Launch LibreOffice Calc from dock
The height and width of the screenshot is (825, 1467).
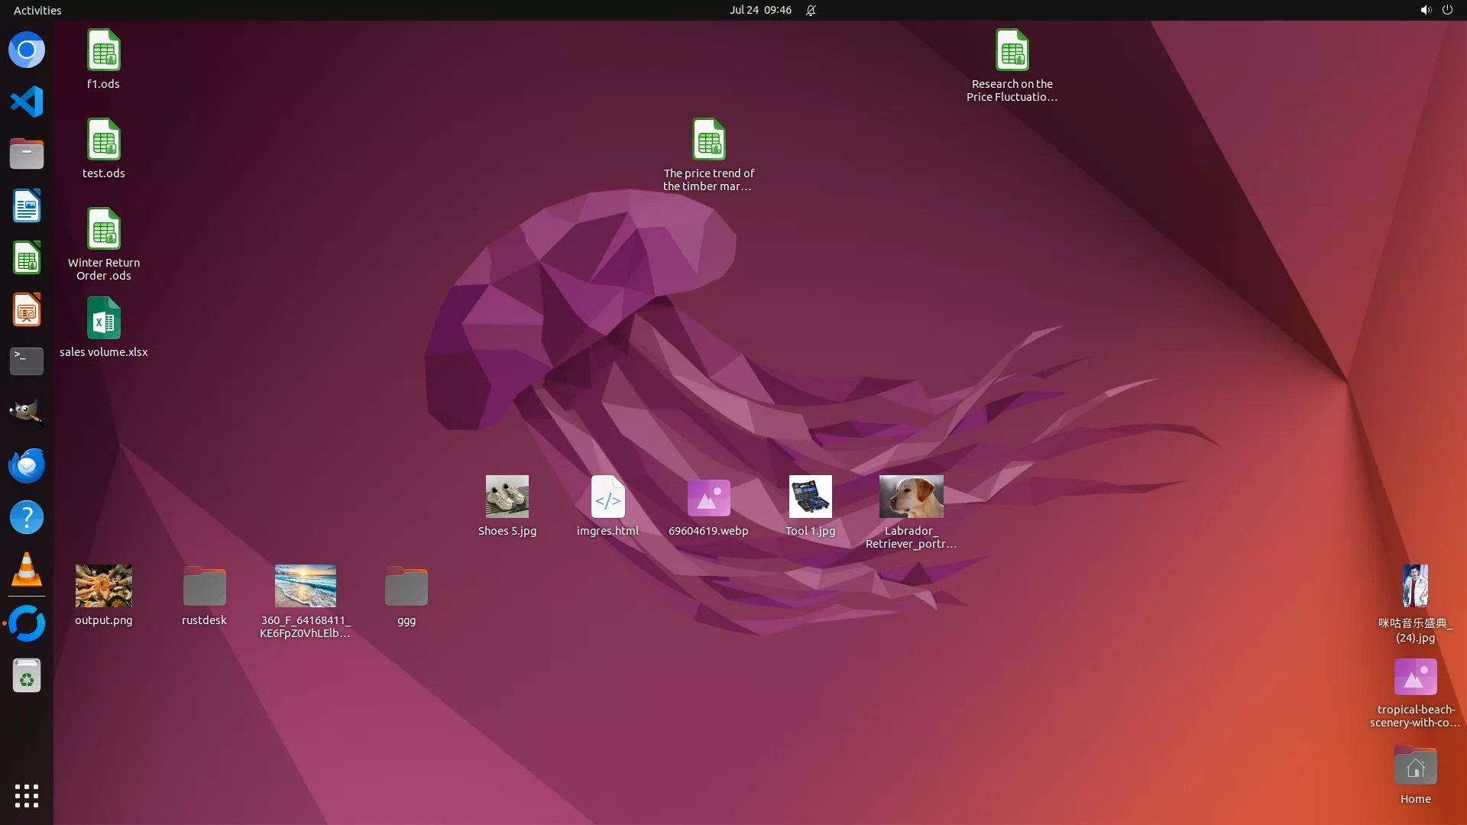pyautogui.click(x=27, y=258)
